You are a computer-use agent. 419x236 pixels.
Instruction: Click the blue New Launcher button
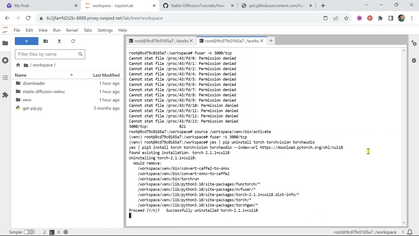(27, 41)
